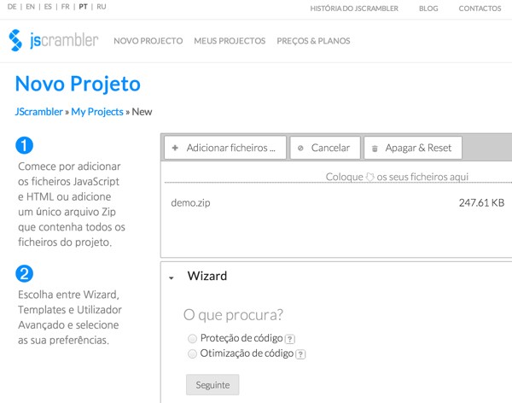Open the Contactos page

tap(480, 9)
